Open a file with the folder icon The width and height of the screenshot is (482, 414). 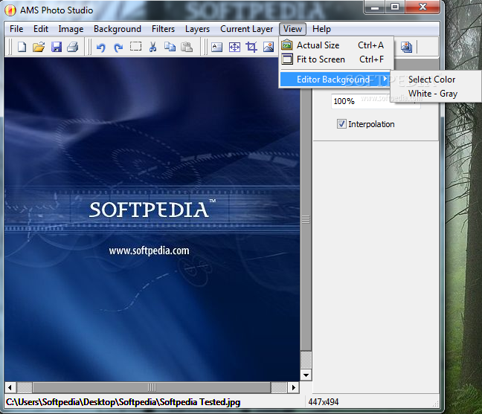[x=39, y=47]
